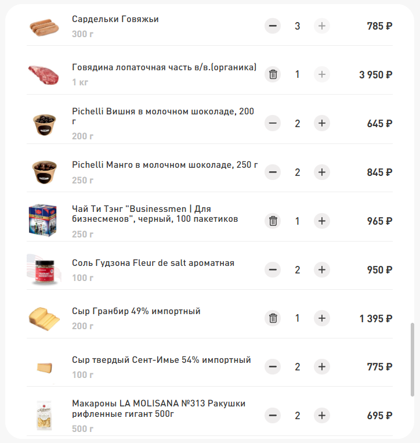Decrease quantity of Сардельки Говяжьи
The width and height of the screenshot is (420, 443).
click(x=273, y=26)
